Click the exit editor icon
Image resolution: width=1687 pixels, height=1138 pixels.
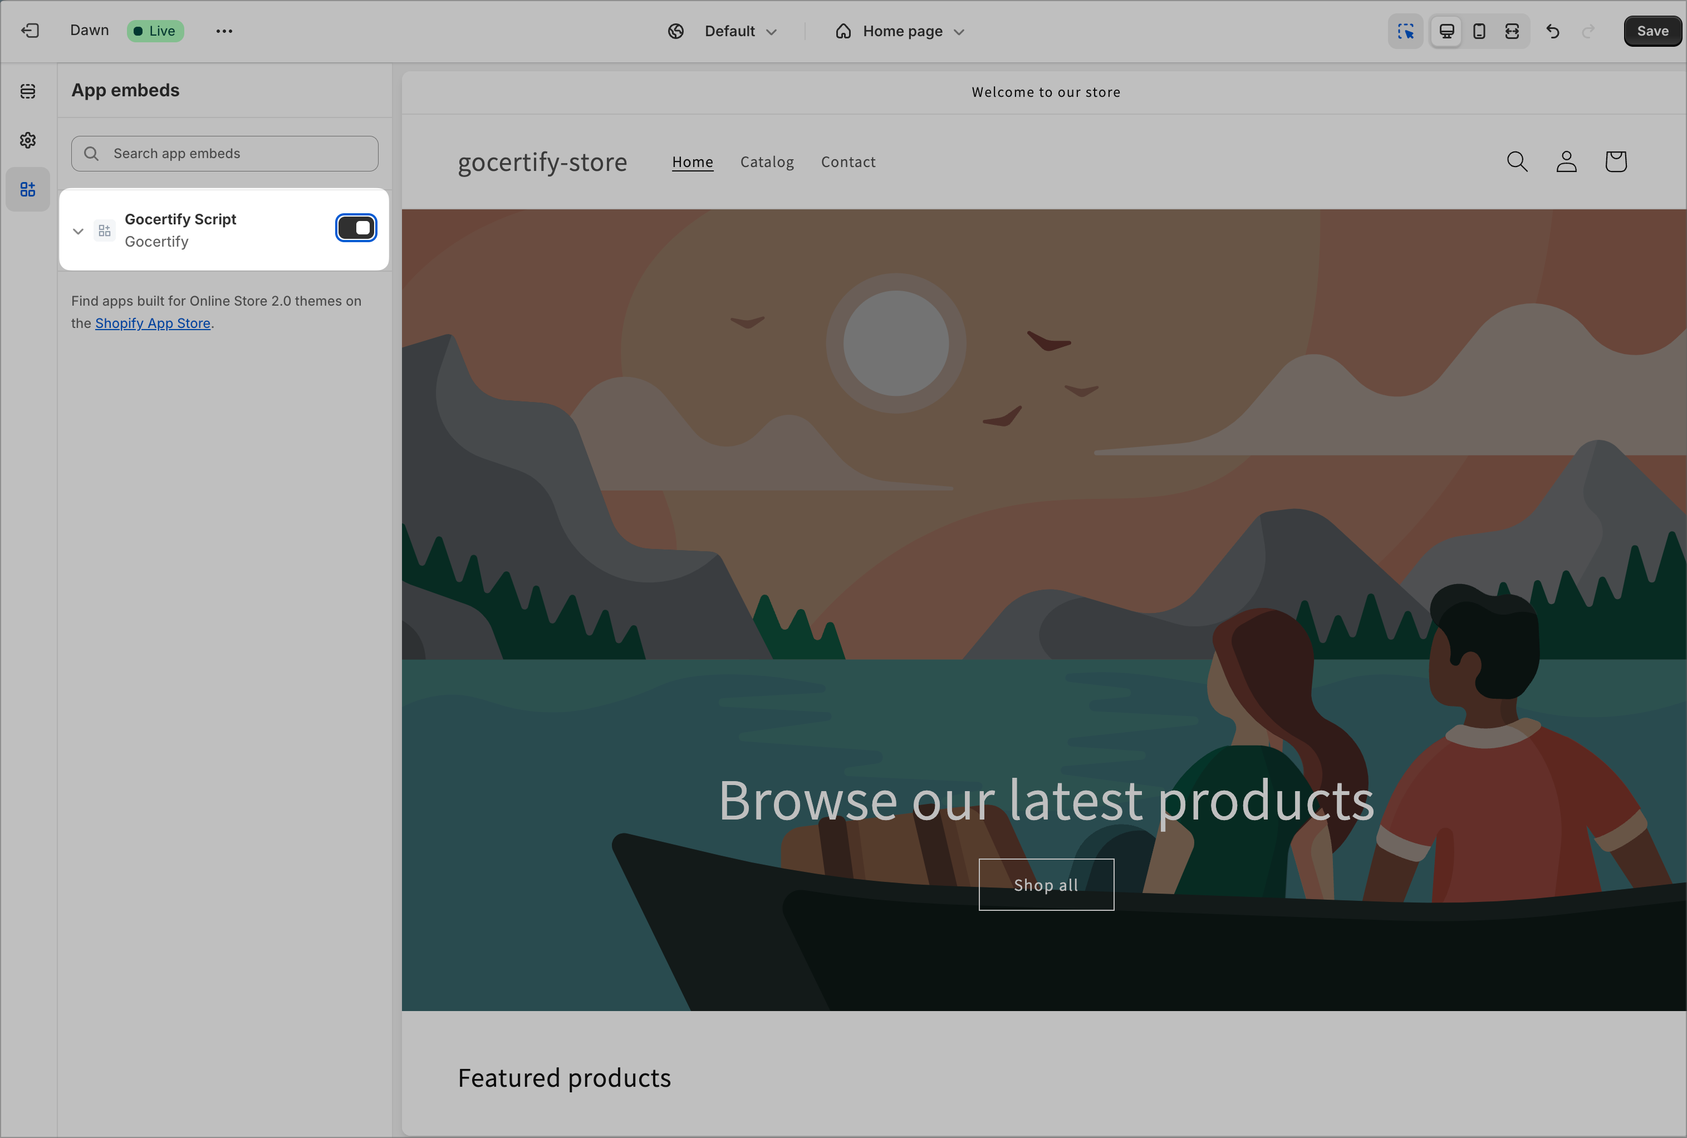coord(30,31)
